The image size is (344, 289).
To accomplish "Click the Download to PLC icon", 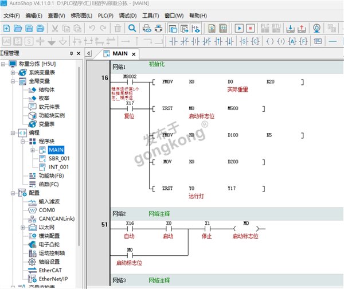I will (290, 28).
